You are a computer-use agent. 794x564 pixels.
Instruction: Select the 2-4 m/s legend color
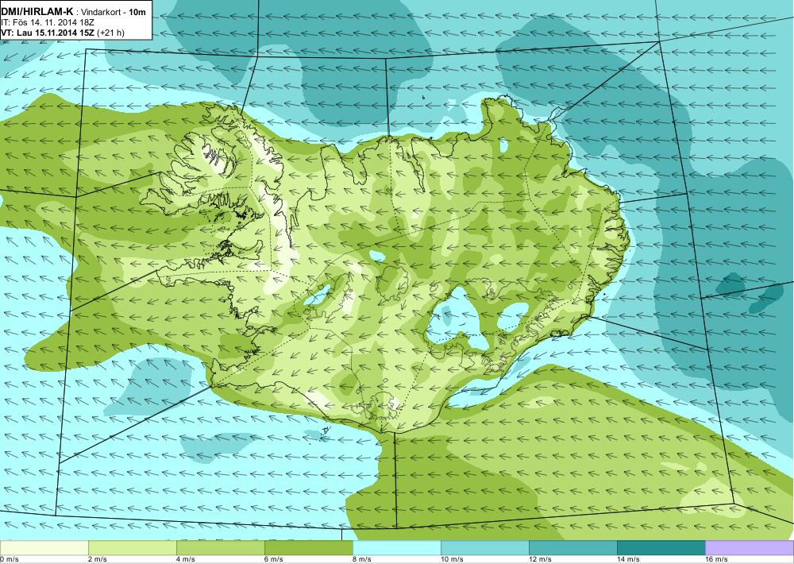pyautogui.click(x=132, y=547)
